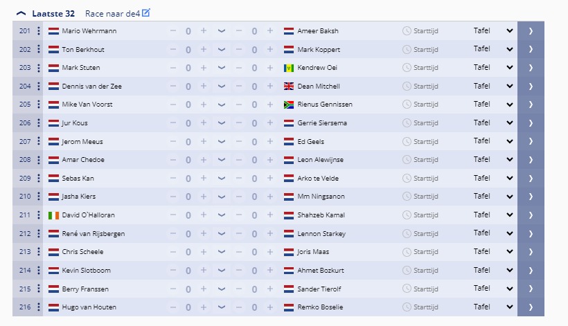
Task: Click the edit icon next to Race naar de4
Action: tap(146, 13)
